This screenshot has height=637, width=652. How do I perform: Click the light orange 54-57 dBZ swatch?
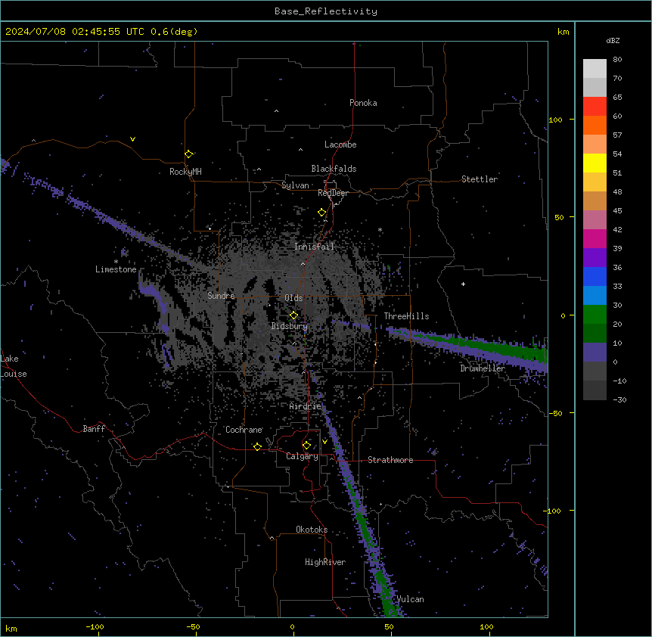[x=595, y=144]
